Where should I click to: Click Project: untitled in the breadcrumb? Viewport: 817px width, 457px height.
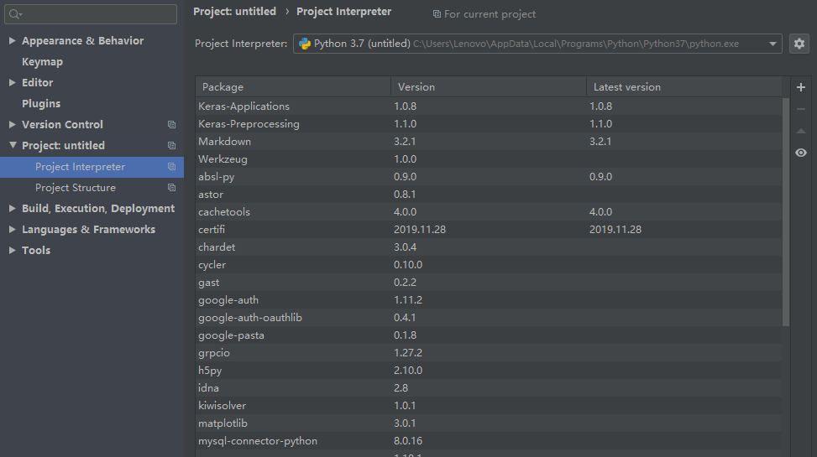pyautogui.click(x=234, y=12)
